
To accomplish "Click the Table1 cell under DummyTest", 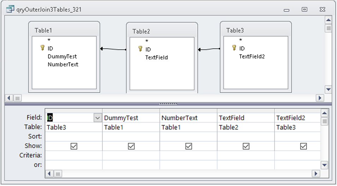I will coord(131,127).
